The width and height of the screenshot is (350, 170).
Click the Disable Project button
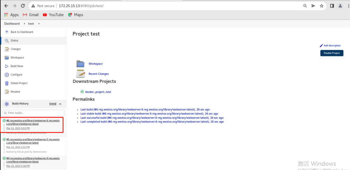(332, 53)
